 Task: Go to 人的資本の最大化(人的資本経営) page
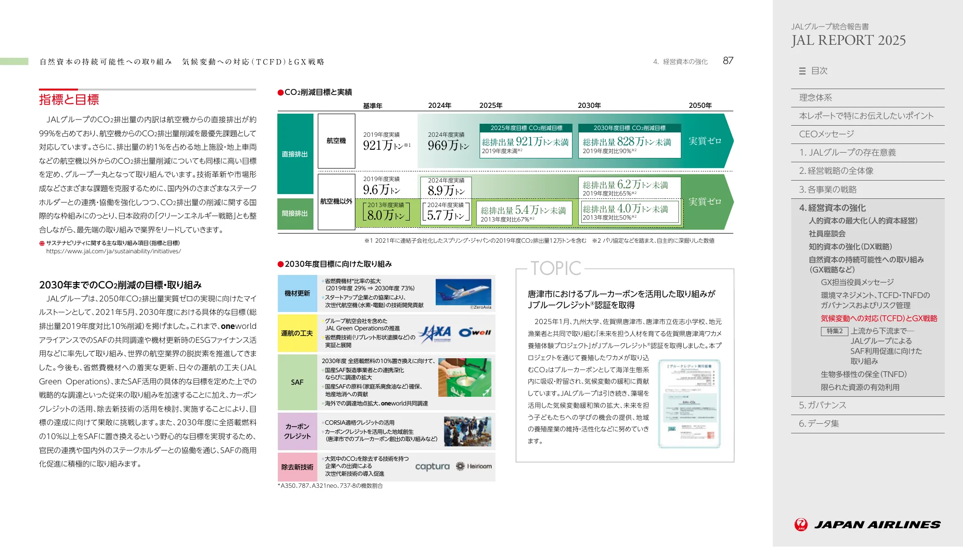pos(863,221)
